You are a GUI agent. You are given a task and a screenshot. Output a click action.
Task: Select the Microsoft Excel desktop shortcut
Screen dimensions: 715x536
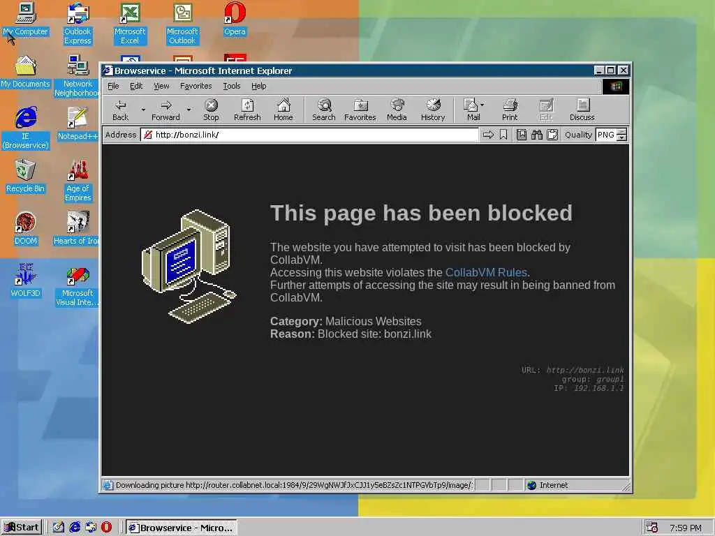point(130,24)
